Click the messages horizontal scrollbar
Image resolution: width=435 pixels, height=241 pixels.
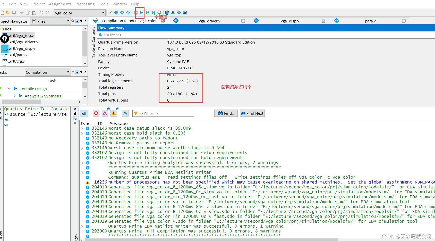tap(211, 240)
